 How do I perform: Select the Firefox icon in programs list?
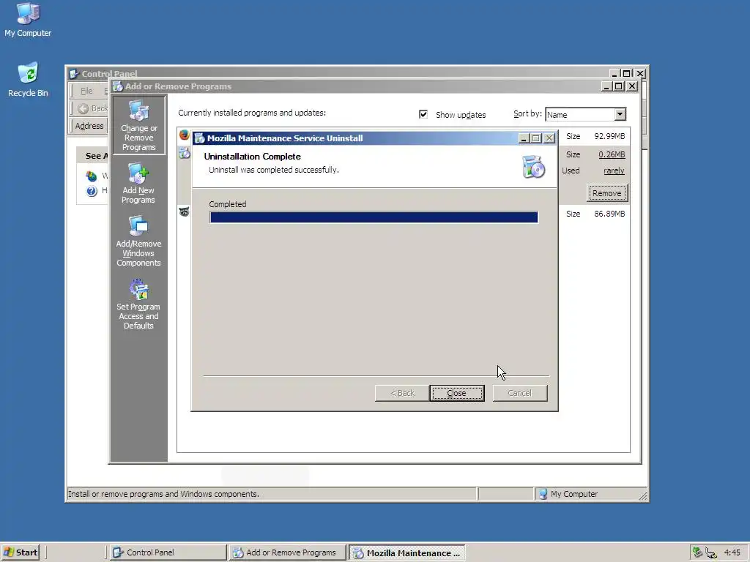point(184,135)
